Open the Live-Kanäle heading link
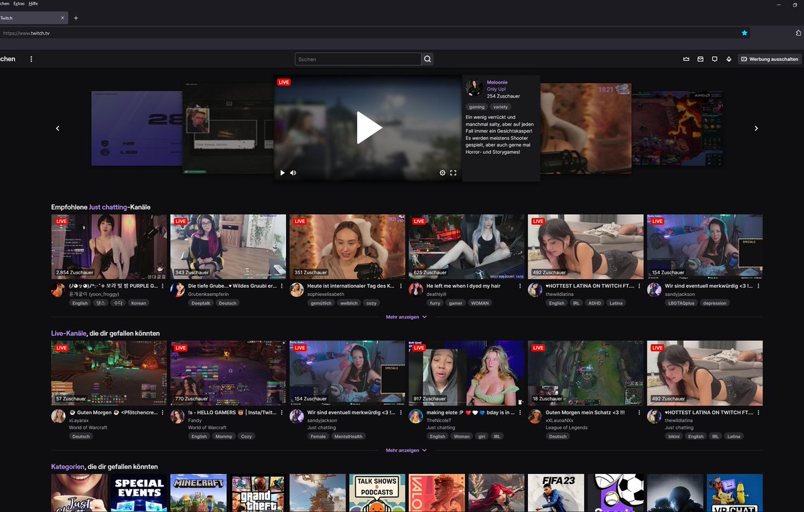 point(69,333)
